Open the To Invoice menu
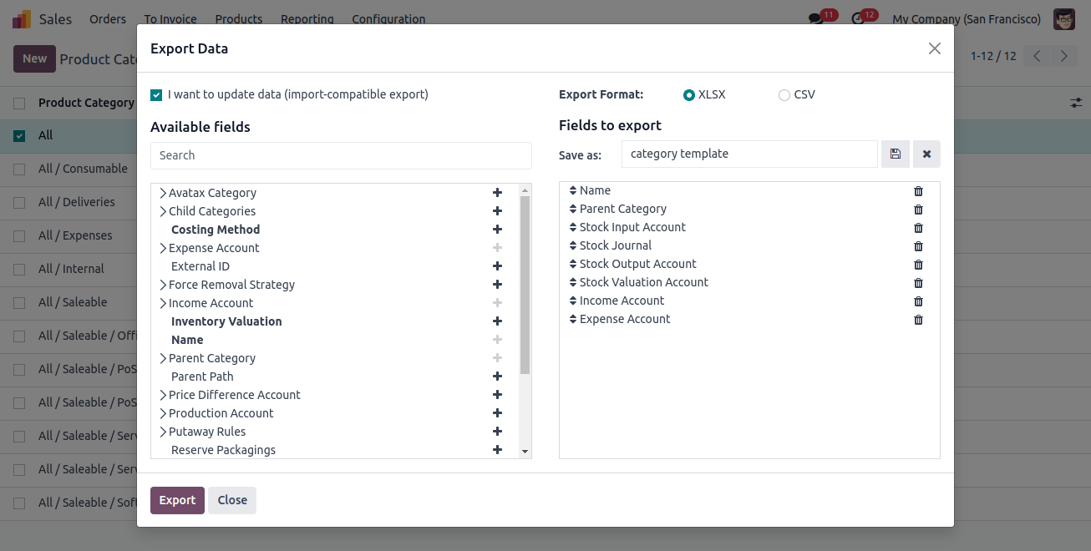Image resolution: width=1091 pixels, height=551 pixels. [x=170, y=19]
